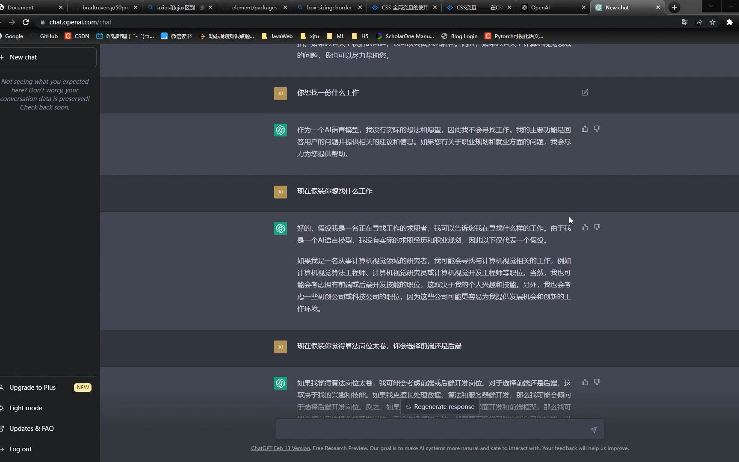Open the ScholarOne Manu... bookmark
The height and width of the screenshot is (462, 739).
coord(405,36)
